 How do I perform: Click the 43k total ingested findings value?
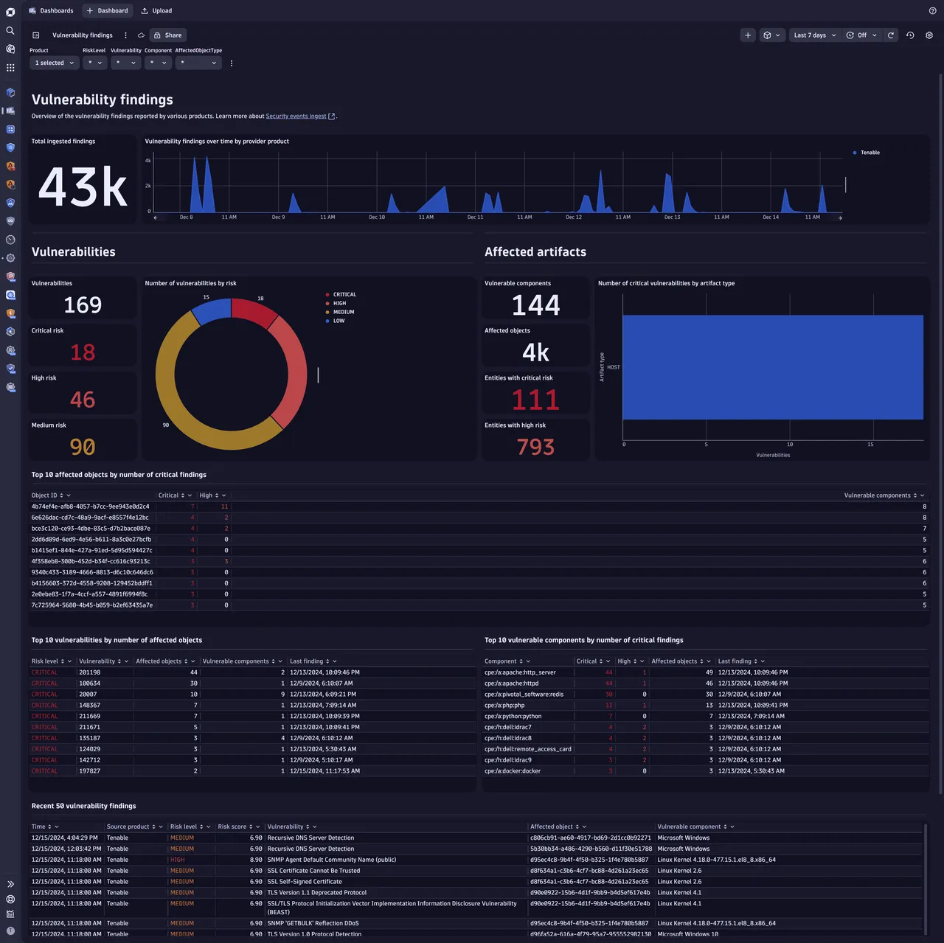pos(83,187)
